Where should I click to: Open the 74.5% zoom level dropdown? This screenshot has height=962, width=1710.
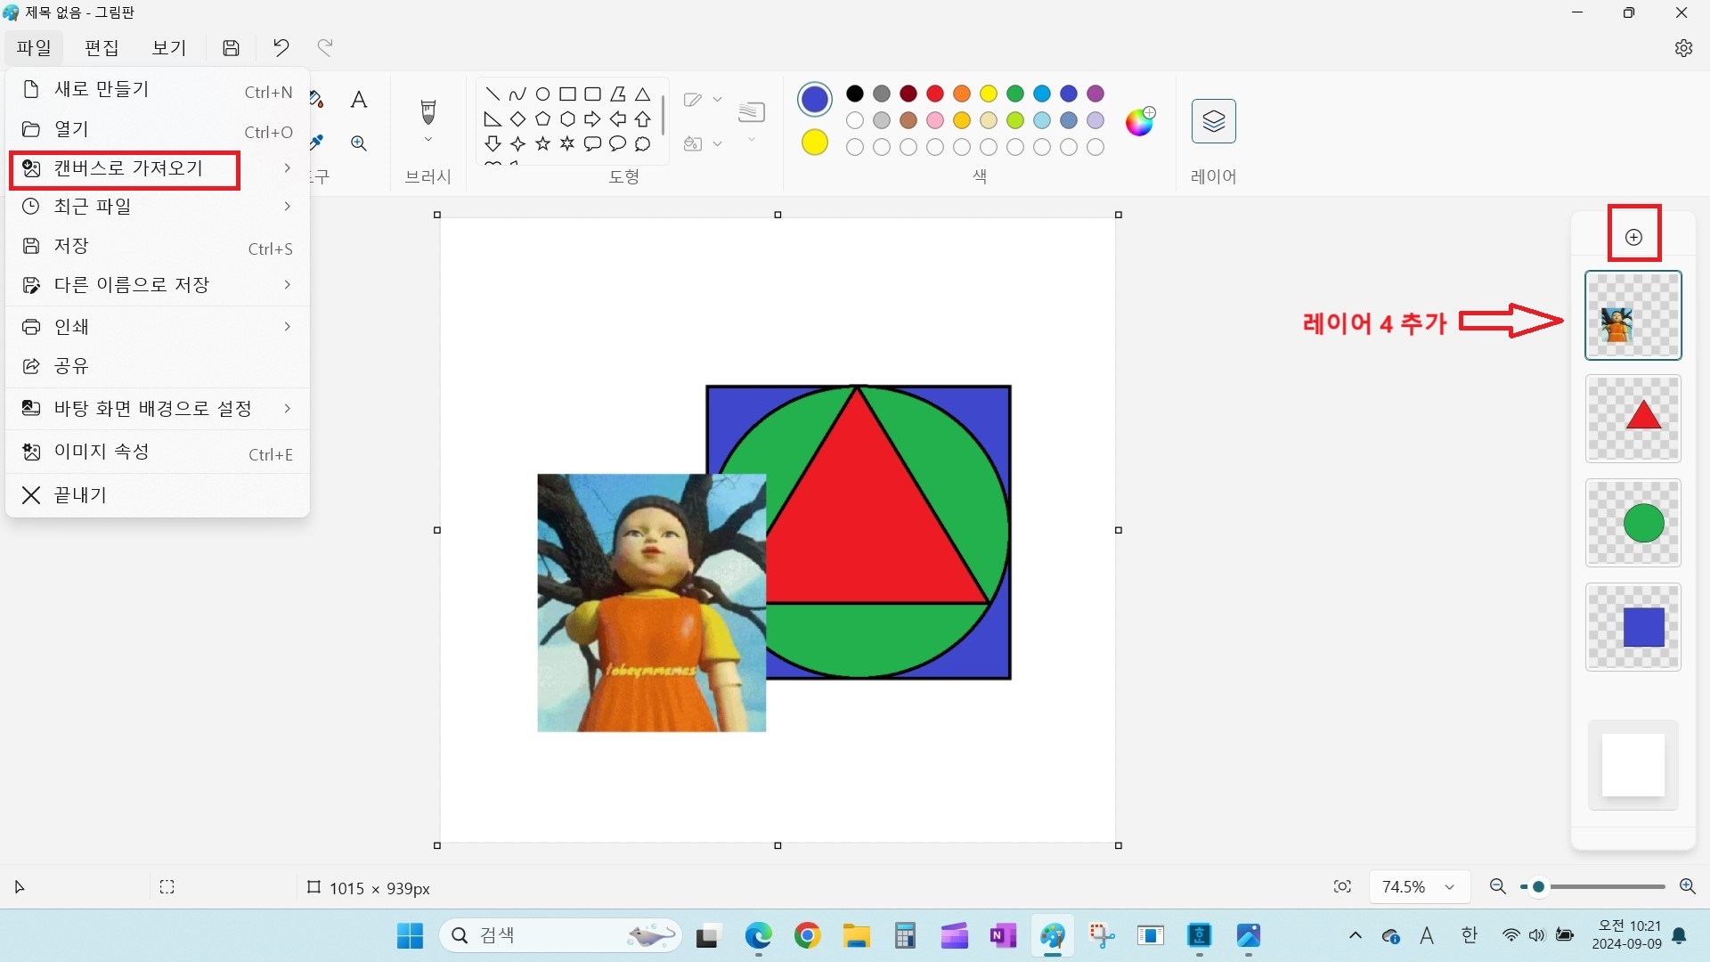tap(1419, 886)
